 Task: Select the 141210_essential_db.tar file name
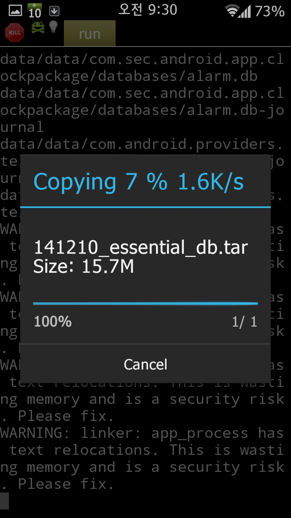tap(141, 248)
